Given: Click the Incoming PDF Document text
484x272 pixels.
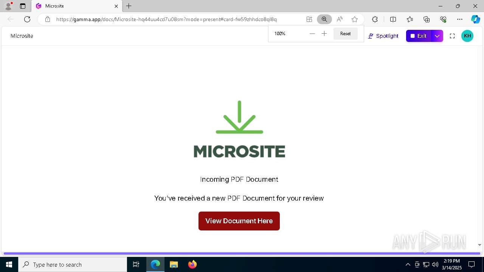Looking at the screenshot, I should coord(239,179).
